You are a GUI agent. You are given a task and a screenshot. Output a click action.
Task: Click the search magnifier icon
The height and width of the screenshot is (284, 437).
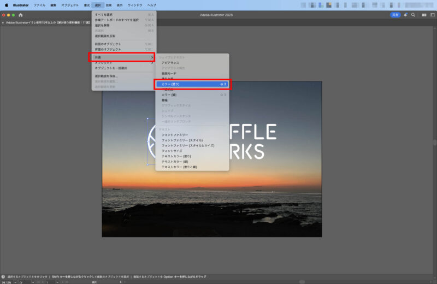[413, 15]
